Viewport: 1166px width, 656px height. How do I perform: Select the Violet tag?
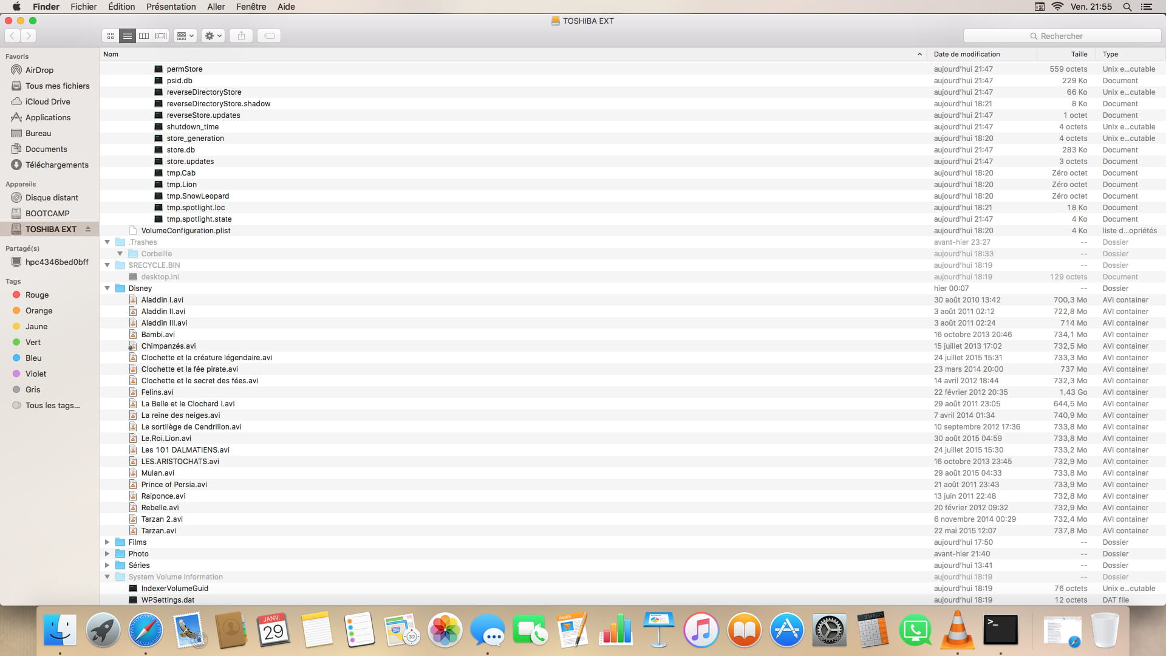36,374
